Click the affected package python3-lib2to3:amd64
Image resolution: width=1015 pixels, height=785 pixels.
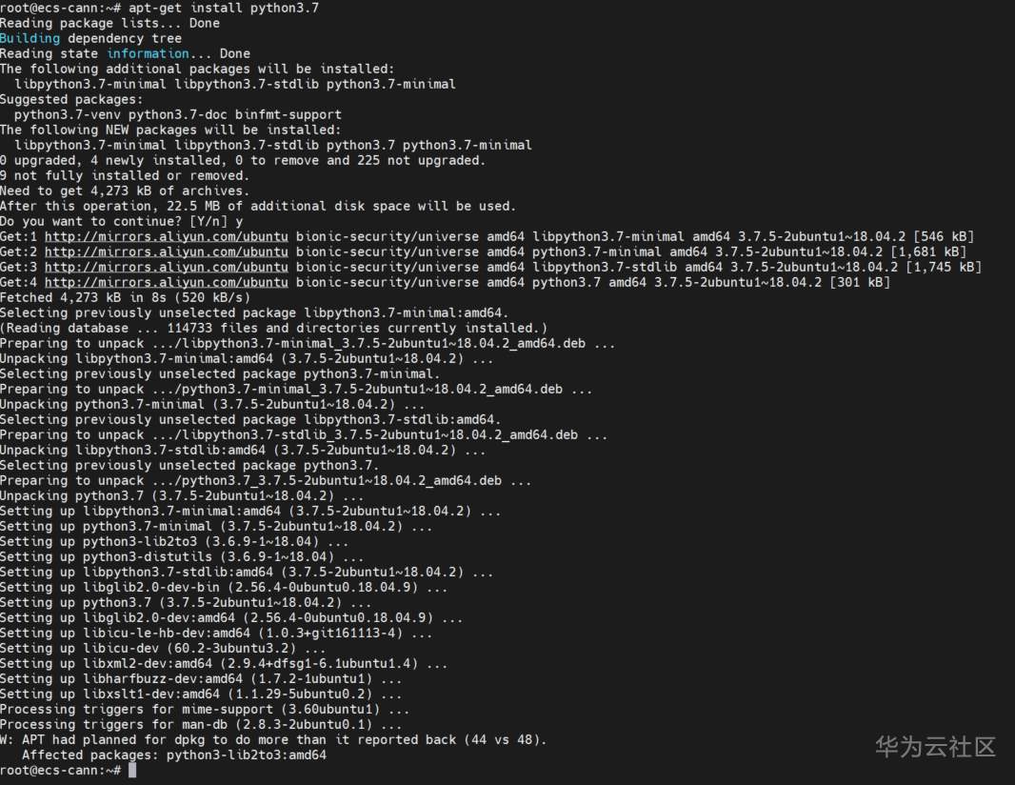(x=246, y=755)
